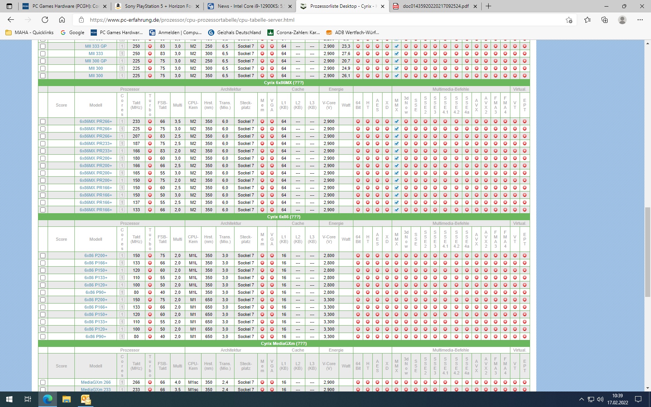Tick the checkbox for MII 300 GP
The height and width of the screenshot is (407, 651).
tap(43, 61)
